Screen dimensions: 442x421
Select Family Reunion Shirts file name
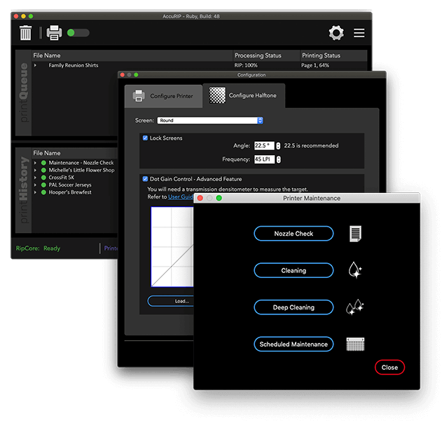(x=74, y=65)
